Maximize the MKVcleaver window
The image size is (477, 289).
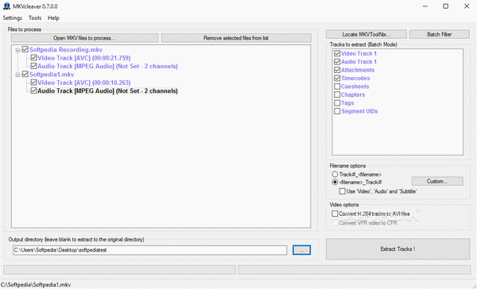(446, 6)
